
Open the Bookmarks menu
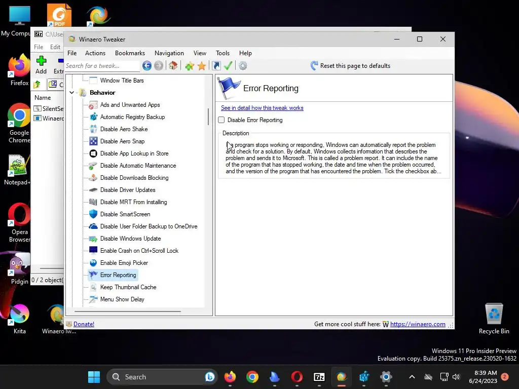(130, 53)
